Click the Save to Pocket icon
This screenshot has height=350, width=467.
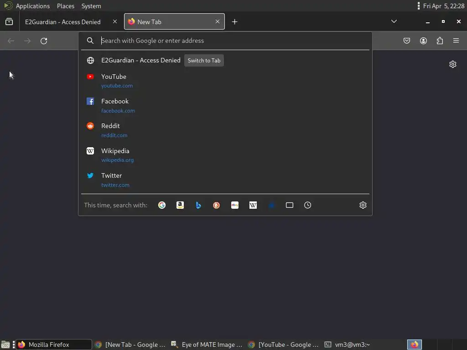(x=406, y=41)
